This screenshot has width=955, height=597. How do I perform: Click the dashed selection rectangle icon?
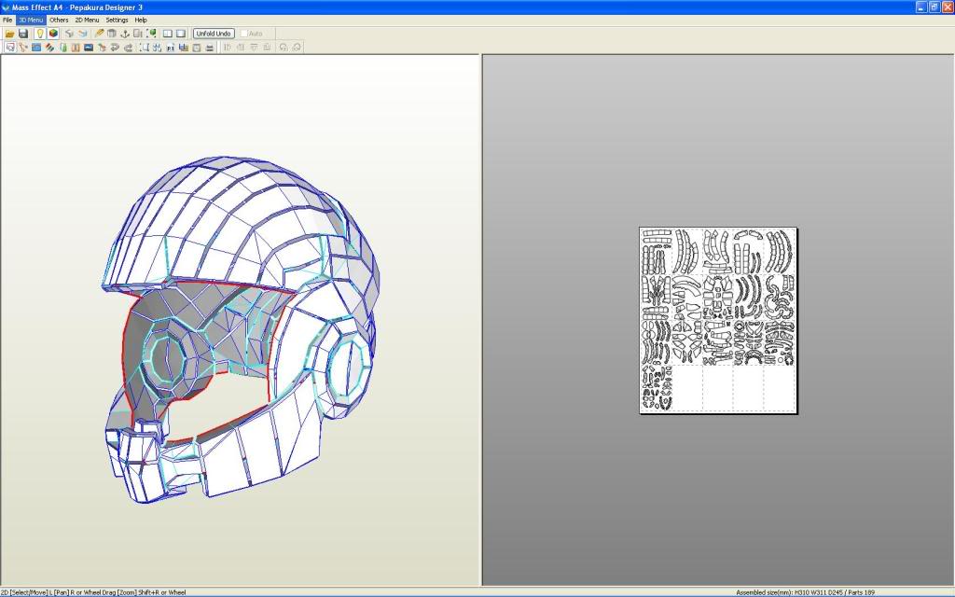(x=145, y=48)
